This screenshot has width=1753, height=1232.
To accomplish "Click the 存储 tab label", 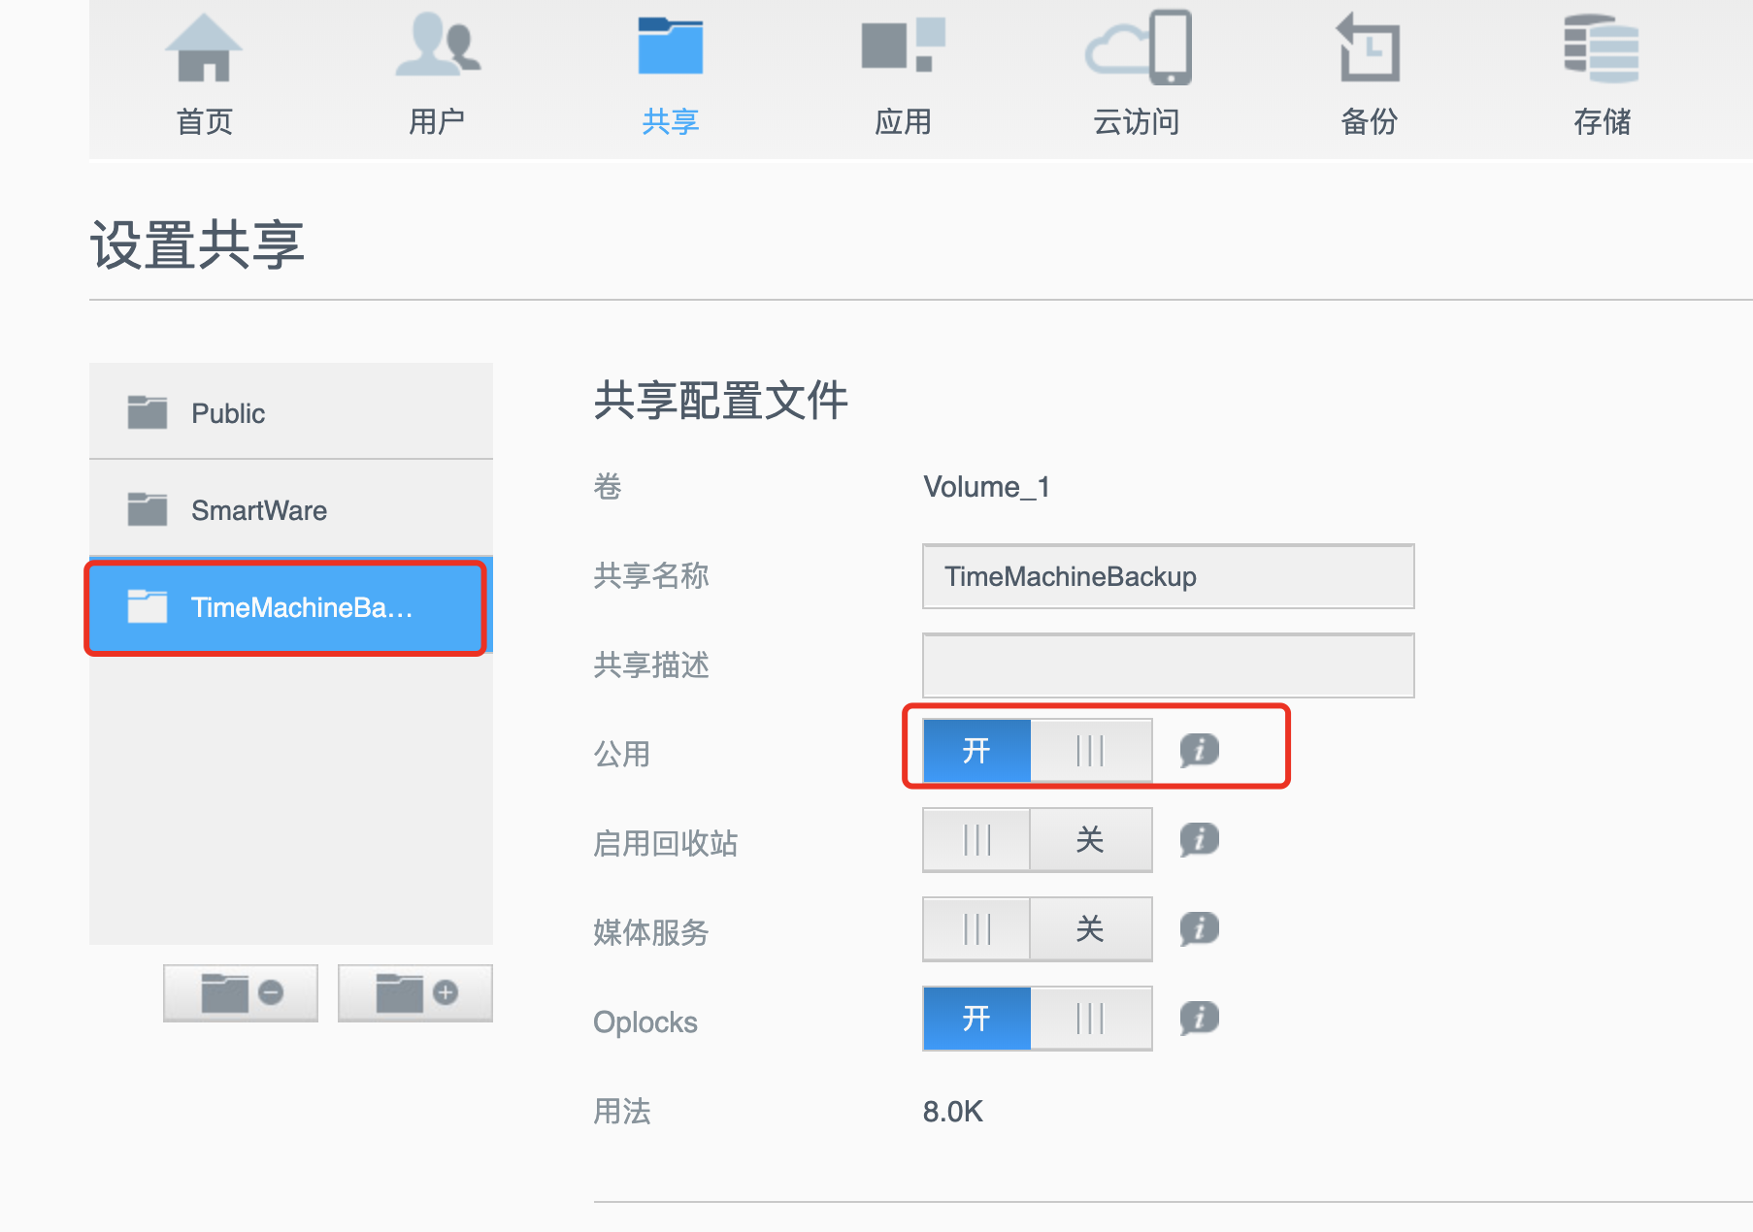I will tap(1603, 122).
